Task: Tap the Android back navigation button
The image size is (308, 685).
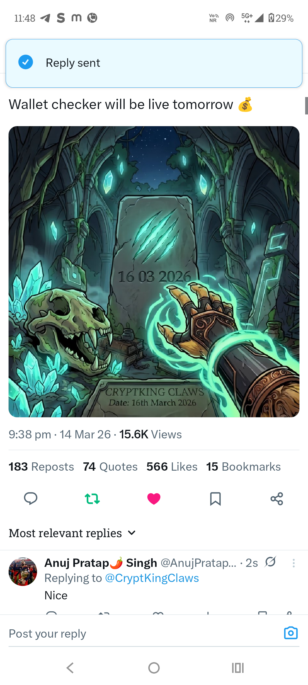Action: coord(70,668)
